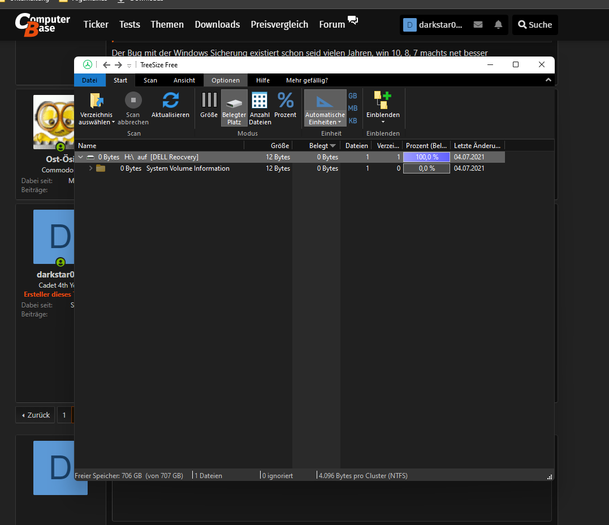Sort by the Größe column header
609x525 pixels.
(x=268, y=145)
